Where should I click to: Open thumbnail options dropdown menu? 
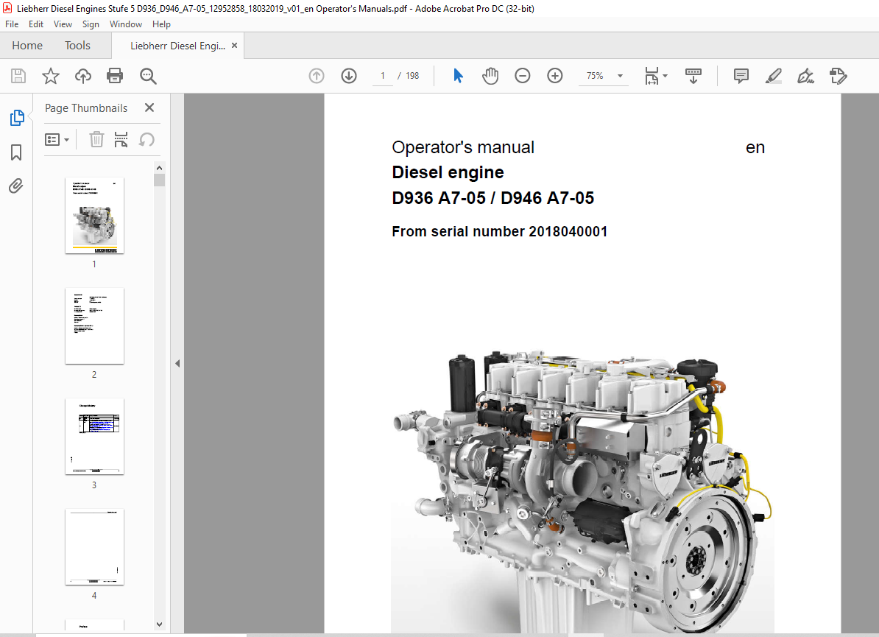57,139
